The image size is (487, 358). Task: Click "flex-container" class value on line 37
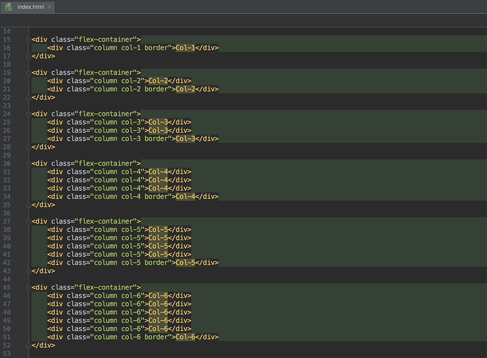click(x=106, y=221)
